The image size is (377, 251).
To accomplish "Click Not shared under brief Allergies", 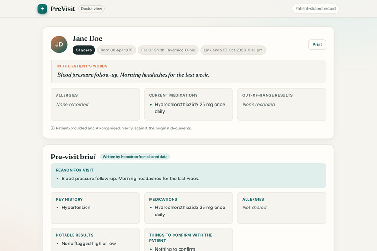I will coord(254,208).
